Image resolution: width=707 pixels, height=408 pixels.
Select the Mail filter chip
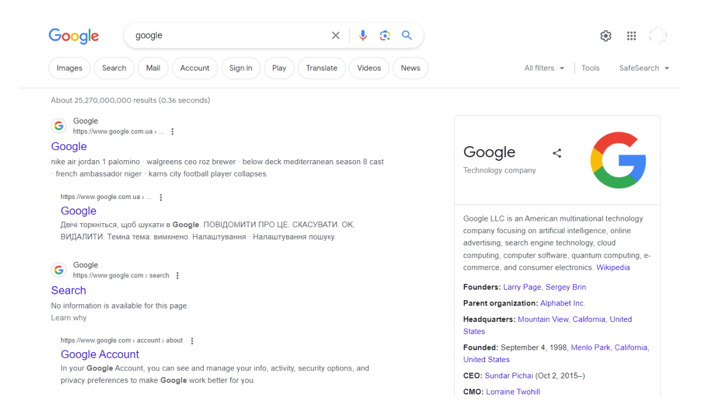pyautogui.click(x=153, y=68)
